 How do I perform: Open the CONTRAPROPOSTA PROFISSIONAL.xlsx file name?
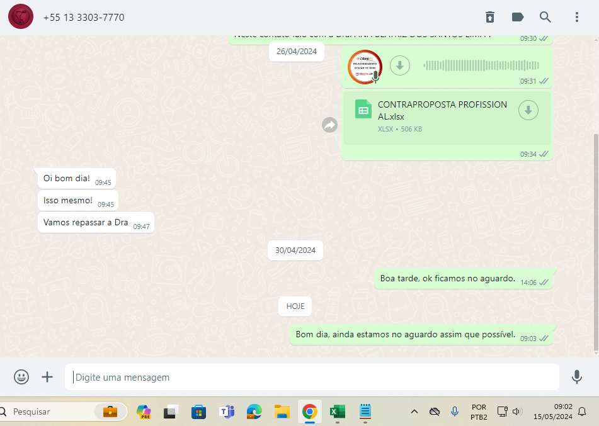442,110
